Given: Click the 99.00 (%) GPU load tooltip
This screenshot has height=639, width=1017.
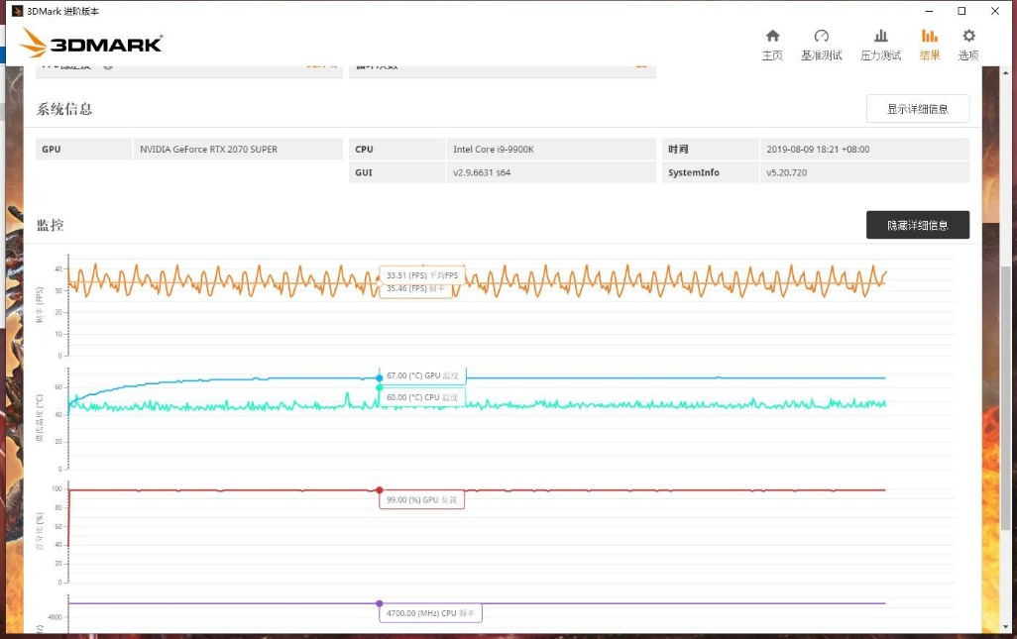Looking at the screenshot, I should coord(421,499).
